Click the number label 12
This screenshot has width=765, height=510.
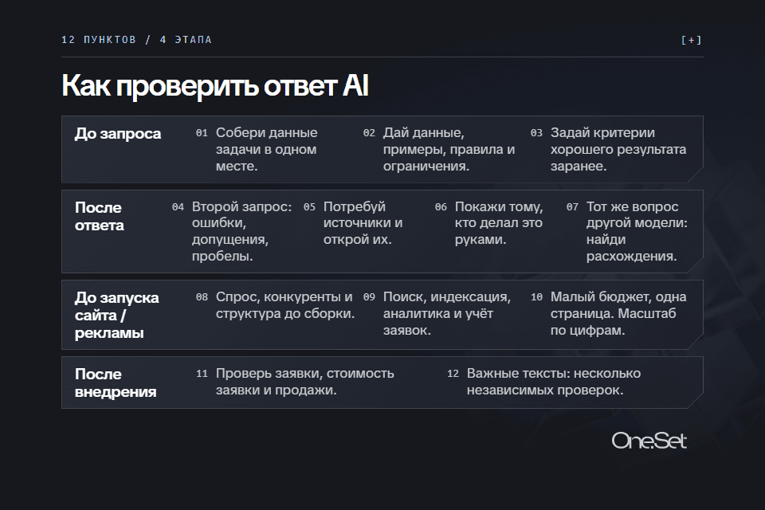coord(453,374)
